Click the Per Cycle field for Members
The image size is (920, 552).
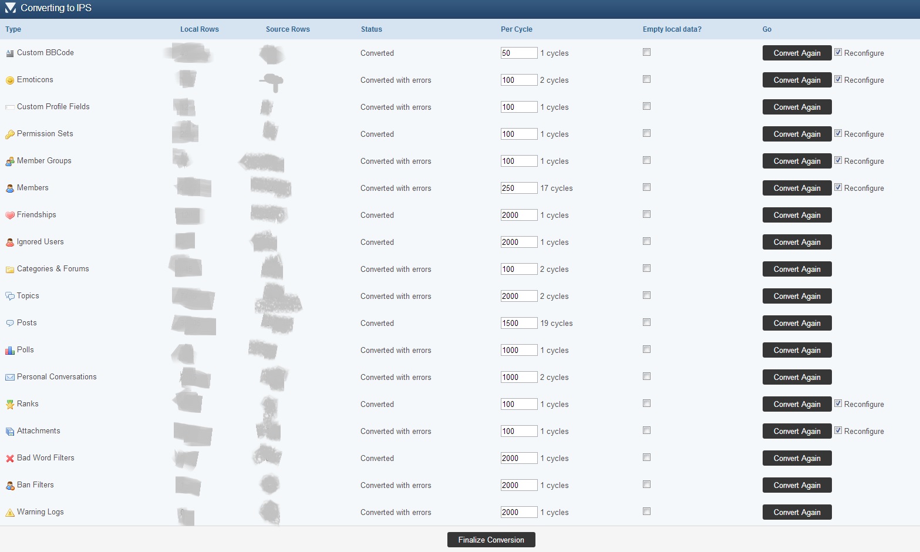point(518,188)
